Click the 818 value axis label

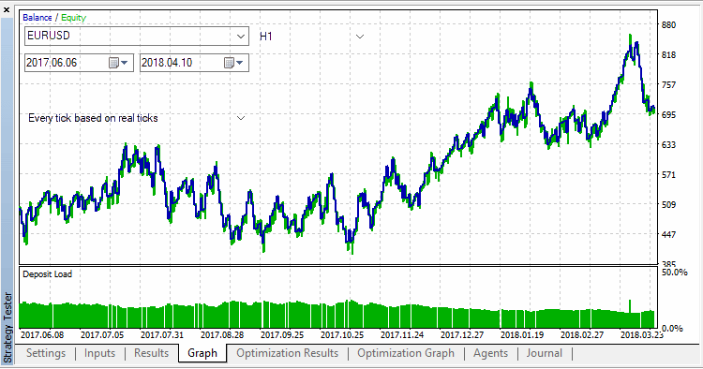(668, 54)
